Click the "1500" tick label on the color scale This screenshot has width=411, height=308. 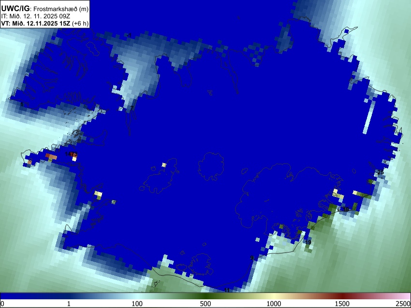pyautogui.click(x=342, y=304)
